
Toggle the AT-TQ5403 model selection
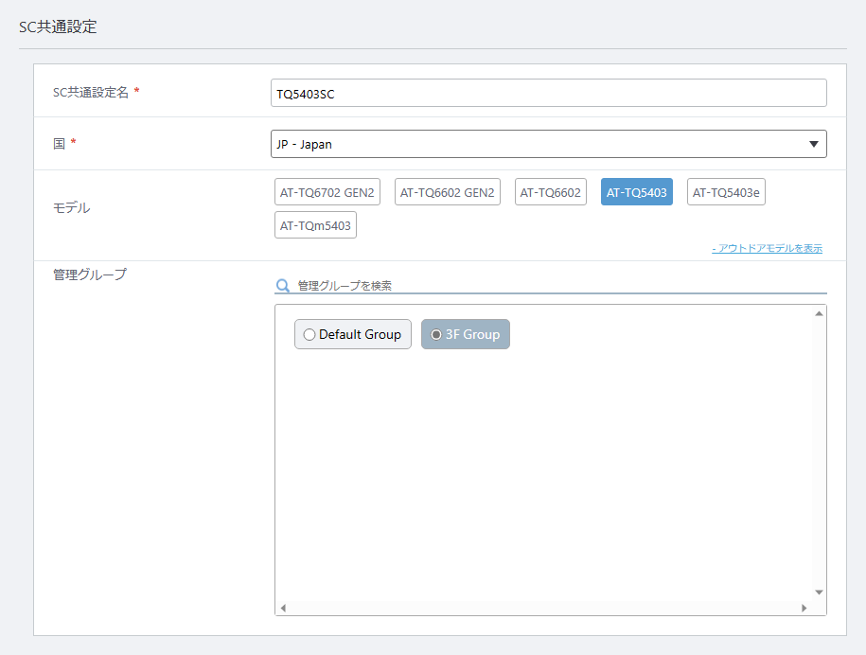pyautogui.click(x=636, y=192)
